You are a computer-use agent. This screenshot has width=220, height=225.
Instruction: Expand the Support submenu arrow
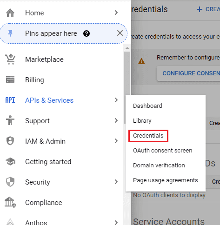pyautogui.click(x=116, y=120)
